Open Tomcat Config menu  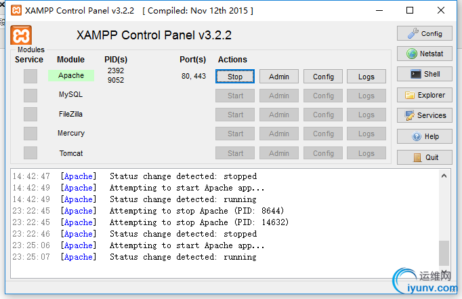tap(323, 153)
